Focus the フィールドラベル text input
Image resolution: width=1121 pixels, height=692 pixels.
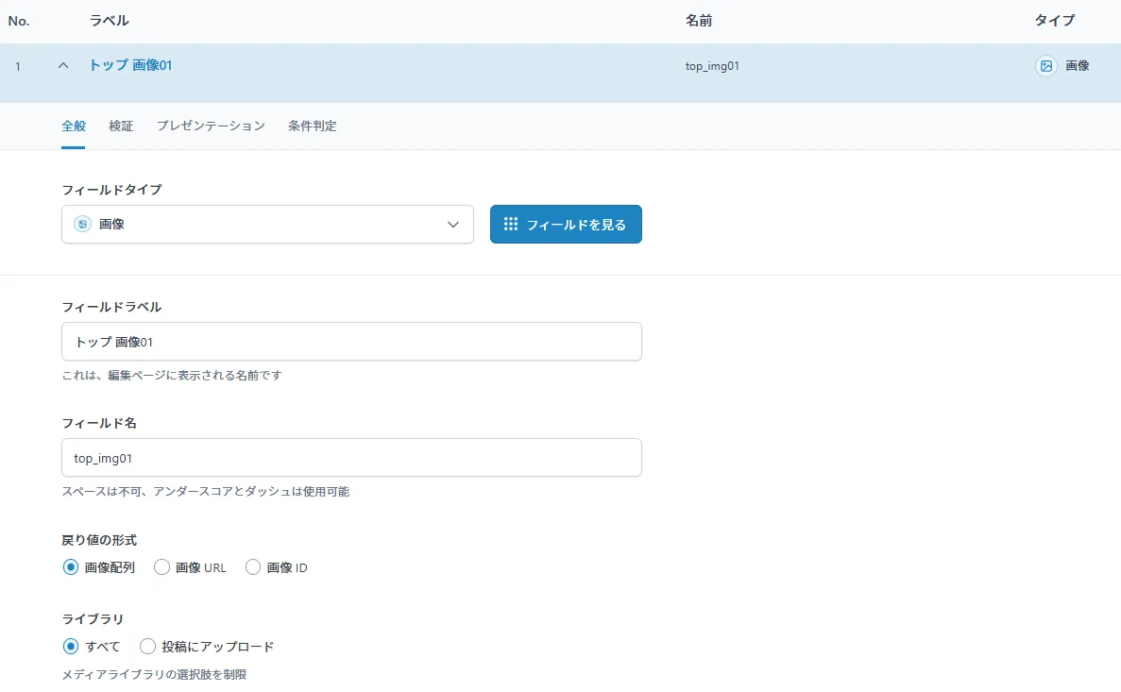coord(351,342)
